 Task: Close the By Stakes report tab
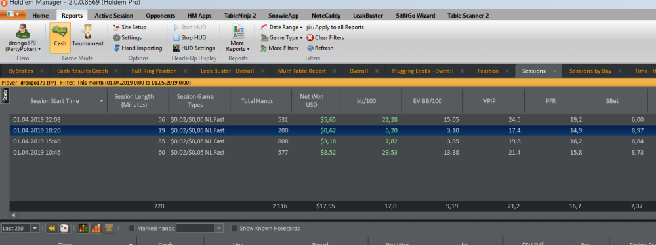coord(42,71)
